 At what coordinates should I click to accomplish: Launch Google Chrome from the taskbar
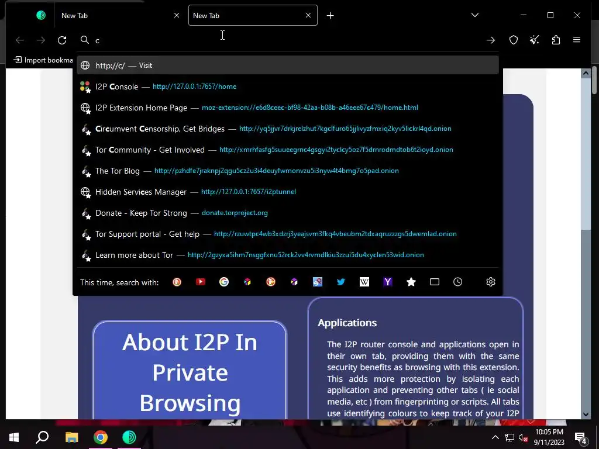(101, 437)
